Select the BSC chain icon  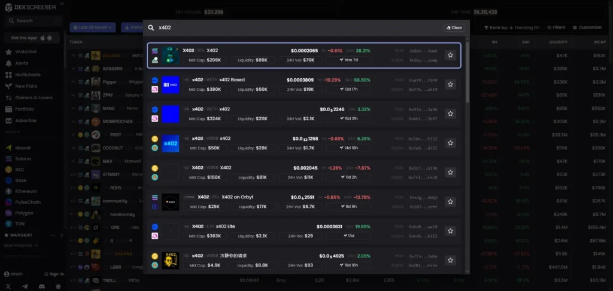[x=8, y=170]
